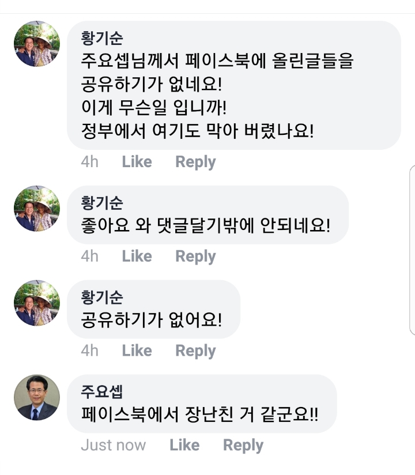Open commenter name 주요셉 profile link
415x475 pixels.
tap(102, 392)
